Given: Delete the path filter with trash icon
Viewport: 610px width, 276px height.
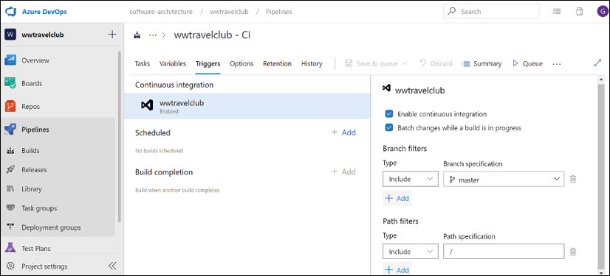Looking at the screenshot, I should coord(573,252).
